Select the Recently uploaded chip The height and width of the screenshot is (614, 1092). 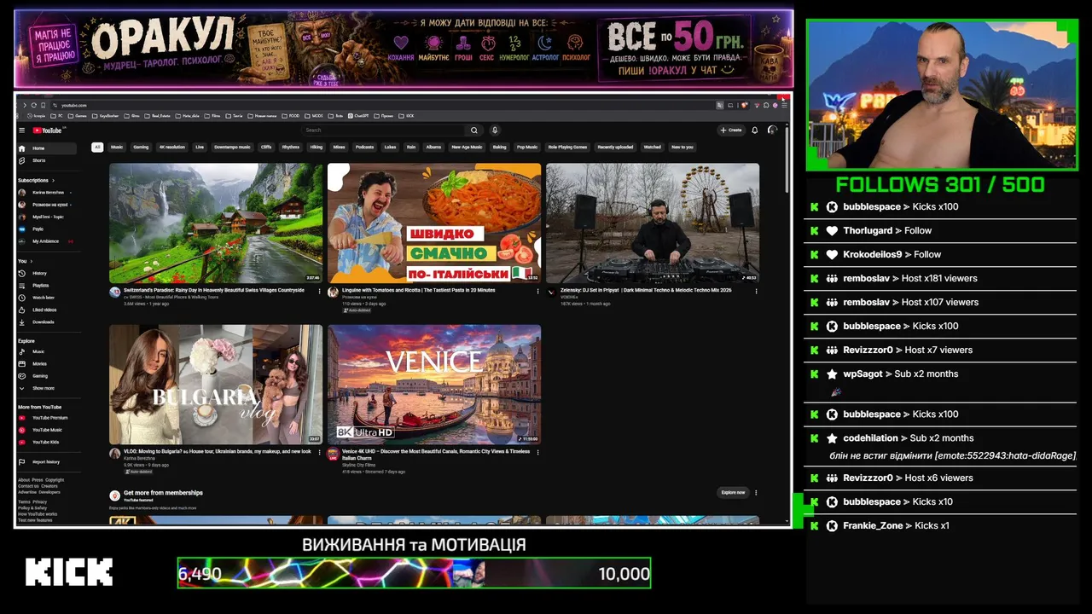pos(615,147)
